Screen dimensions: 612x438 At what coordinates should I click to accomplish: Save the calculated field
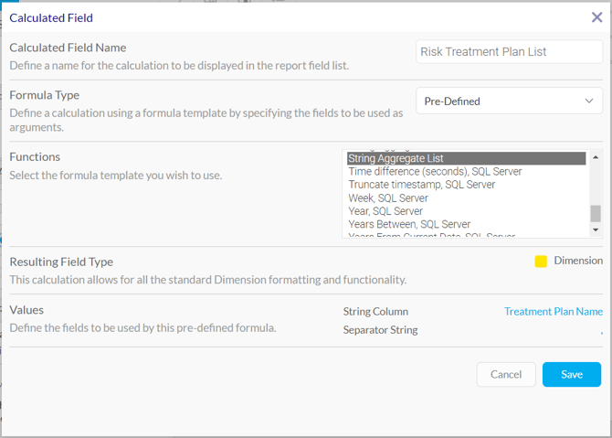coord(572,375)
